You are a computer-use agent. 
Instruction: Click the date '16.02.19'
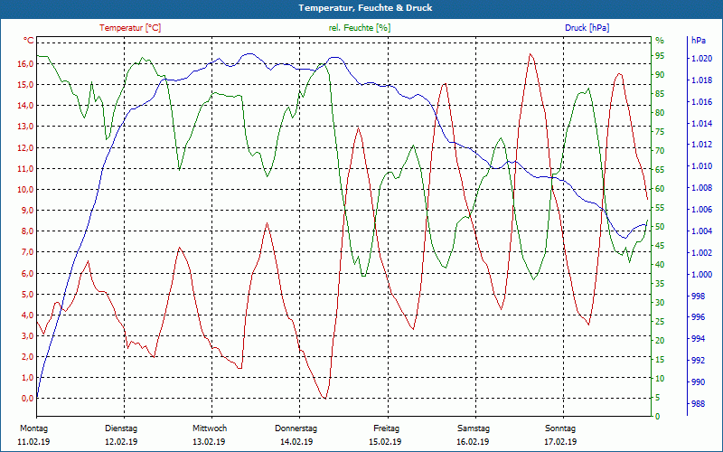pyautogui.click(x=473, y=442)
